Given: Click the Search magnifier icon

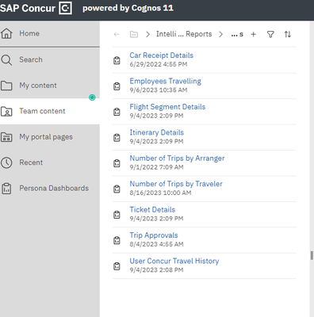Looking at the screenshot, I should 6,60.
